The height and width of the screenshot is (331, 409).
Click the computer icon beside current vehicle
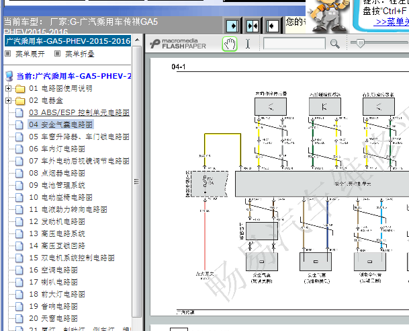[9, 76]
